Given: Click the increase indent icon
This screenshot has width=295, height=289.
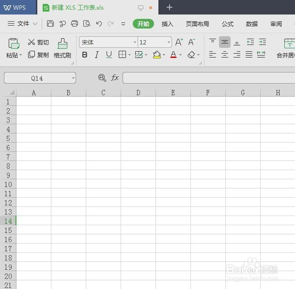Looking at the screenshot, I should tap(263, 42).
